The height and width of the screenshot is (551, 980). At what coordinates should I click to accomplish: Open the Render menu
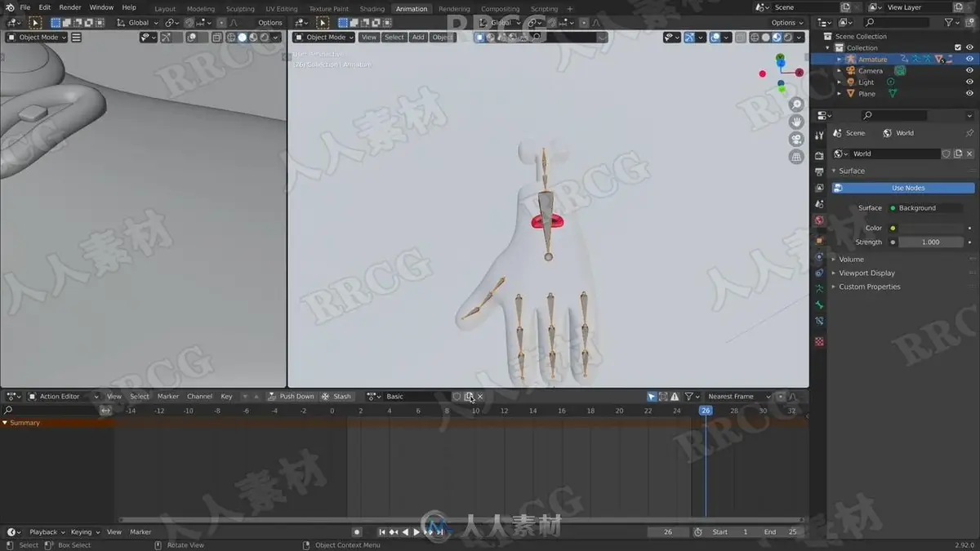[70, 7]
